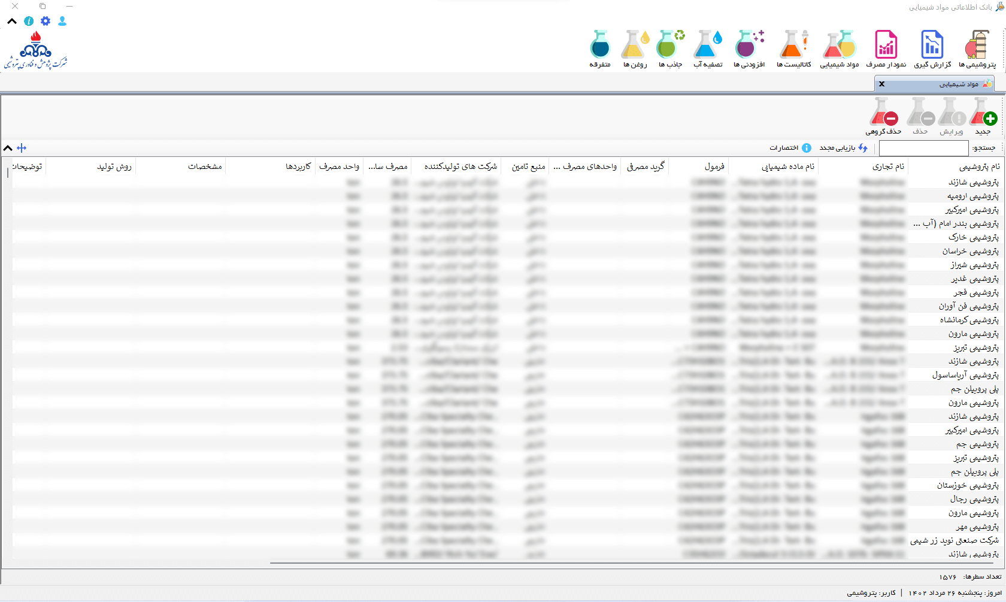1006x602 pixels.
Task: Open the نمودار مصرف chart icon
Action: [x=886, y=49]
